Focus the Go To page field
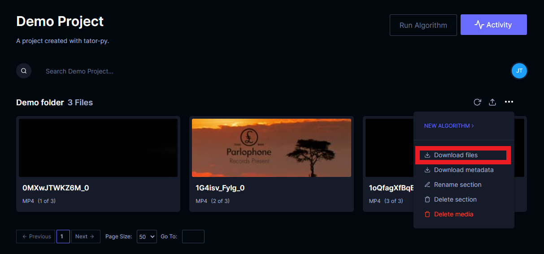The height and width of the screenshot is (254, 544). (x=193, y=237)
